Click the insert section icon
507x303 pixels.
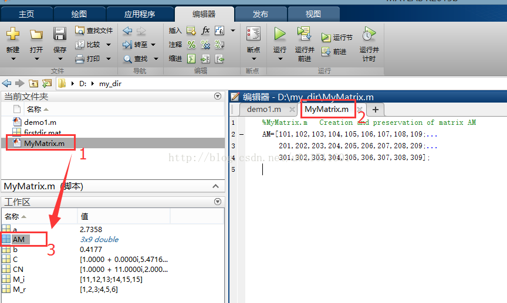tap(191, 30)
